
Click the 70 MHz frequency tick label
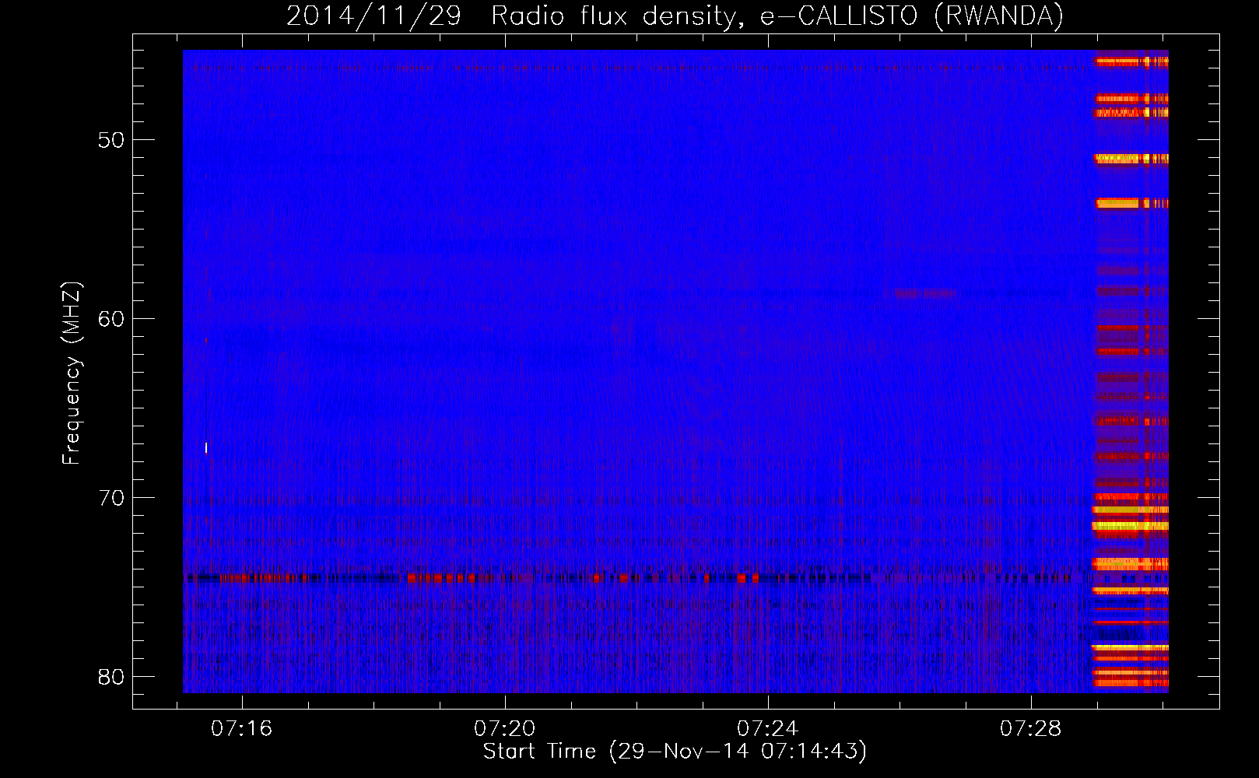[111, 498]
